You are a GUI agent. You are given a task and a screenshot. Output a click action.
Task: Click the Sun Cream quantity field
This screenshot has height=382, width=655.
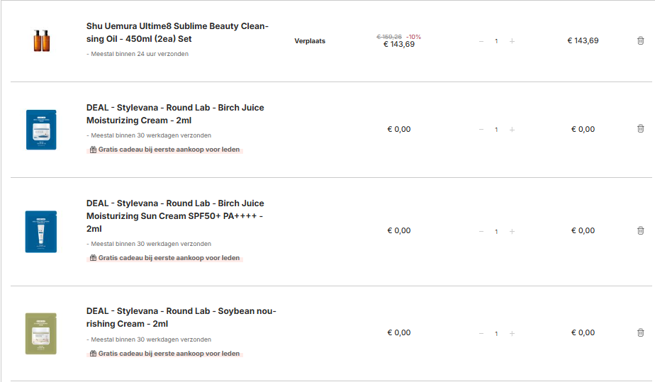(x=496, y=232)
